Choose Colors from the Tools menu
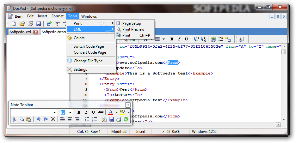This screenshot has width=296, height=143. [x=91, y=38]
